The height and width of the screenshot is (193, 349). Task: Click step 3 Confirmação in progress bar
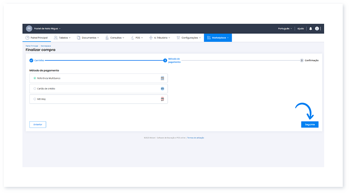[x=309, y=60]
